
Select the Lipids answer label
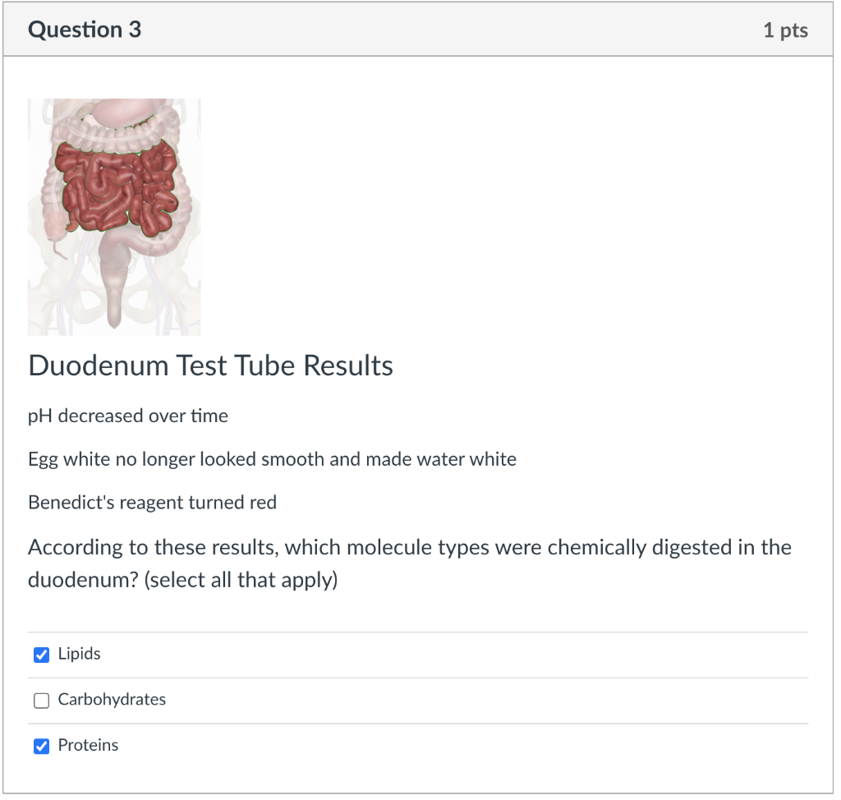78,654
